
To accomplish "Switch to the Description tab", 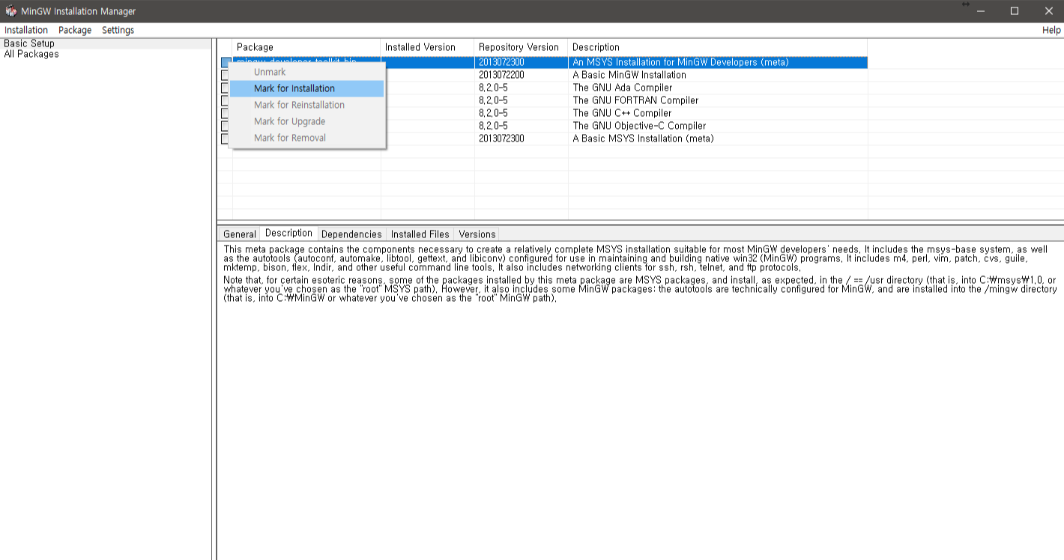I will 288,234.
